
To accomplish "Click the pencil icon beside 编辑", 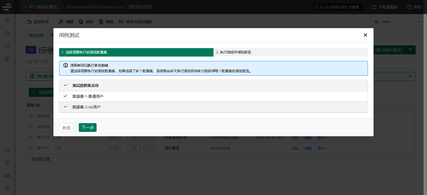I will pos(61,22).
